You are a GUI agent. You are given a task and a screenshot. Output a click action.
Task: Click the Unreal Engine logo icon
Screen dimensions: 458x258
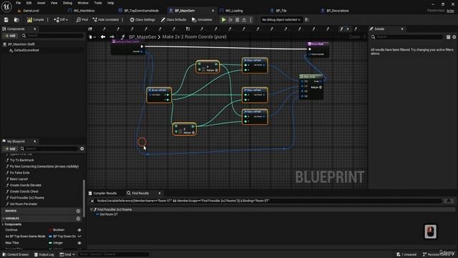point(6,6)
